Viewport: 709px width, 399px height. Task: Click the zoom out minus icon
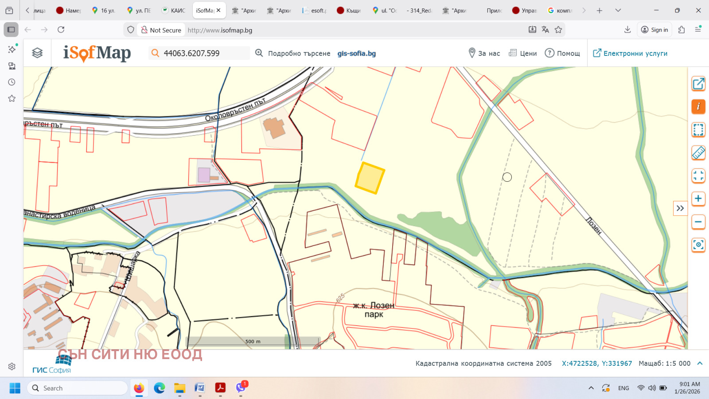click(x=698, y=222)
